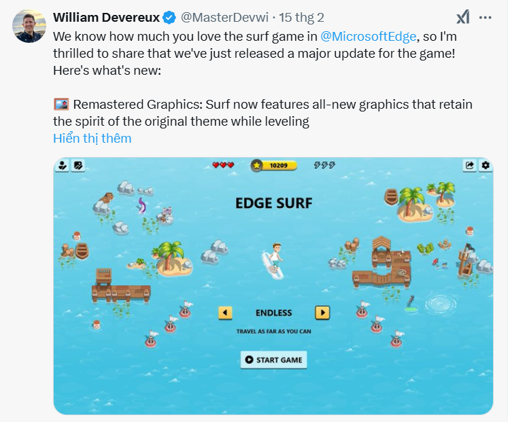The width and height of the screenshot is (510, 422).
Task: Click the theme picker icon in game
Action: pyautogui.click(x=78, y=165)
